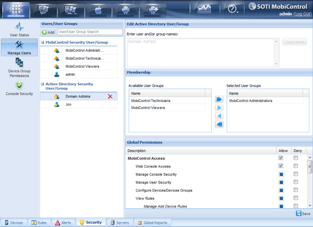
Task: Open the Windows Mobile devices tab icon
Action: coord(44,10)
